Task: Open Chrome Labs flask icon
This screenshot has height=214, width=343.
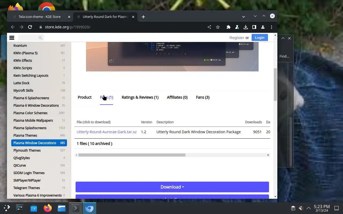Action: [x=237, y=27]
